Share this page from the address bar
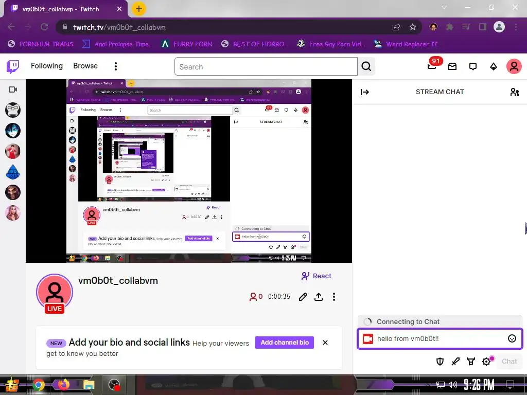This screenshot has height=395, width=527. (x=396, y=27)
